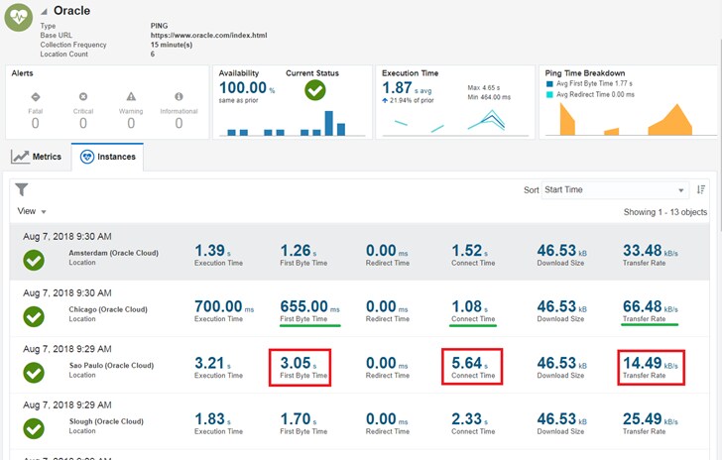This screenshot has width=722, height=460.
Task: Click the Warning alerts triangle icon
Action: (131, 97)
